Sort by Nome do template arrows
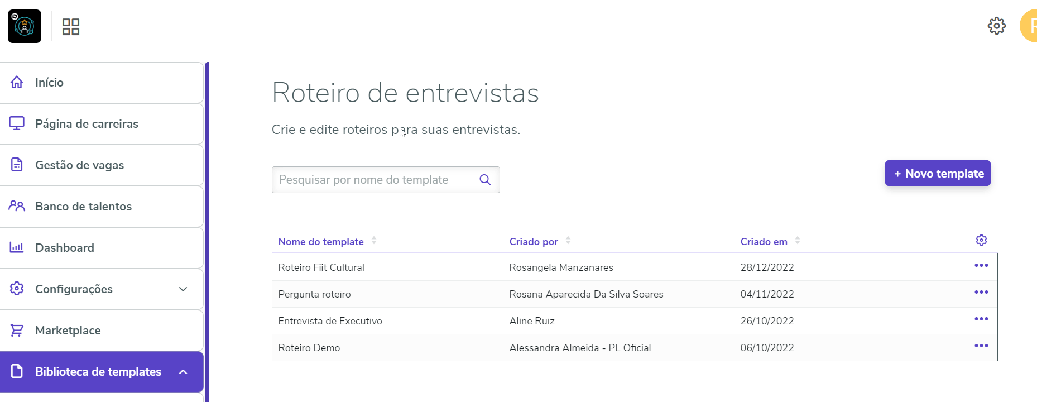1037x402 pixels. tap(374, 241)
